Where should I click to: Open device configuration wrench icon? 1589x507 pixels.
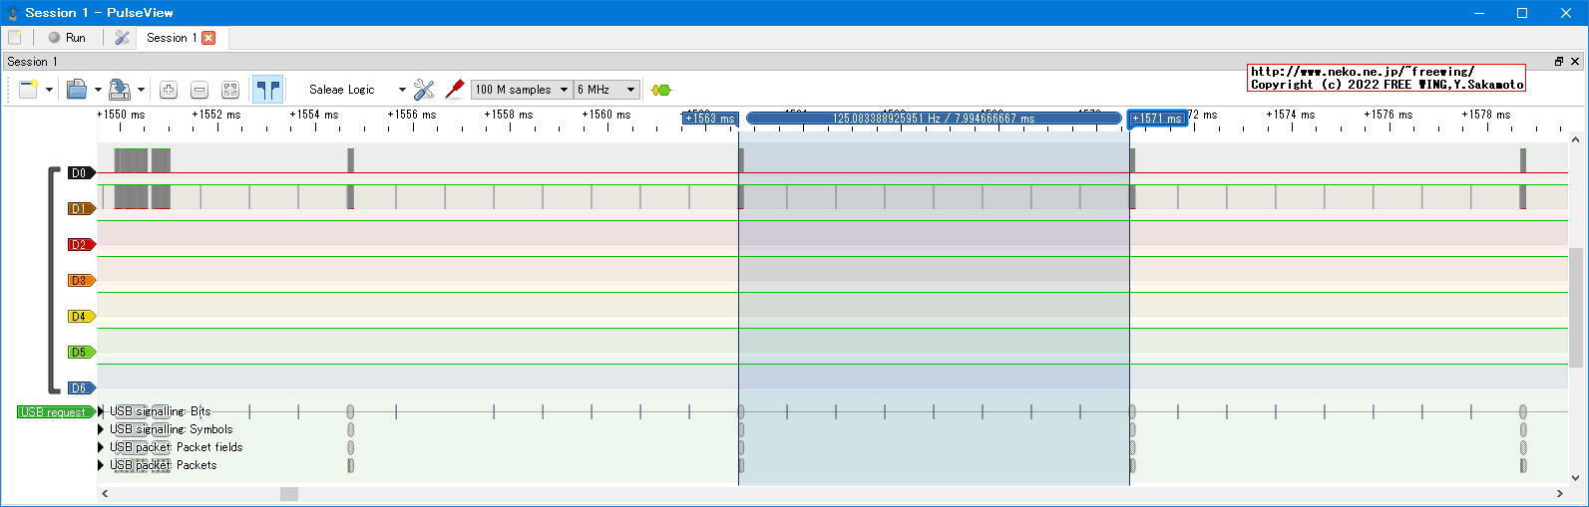424,90
